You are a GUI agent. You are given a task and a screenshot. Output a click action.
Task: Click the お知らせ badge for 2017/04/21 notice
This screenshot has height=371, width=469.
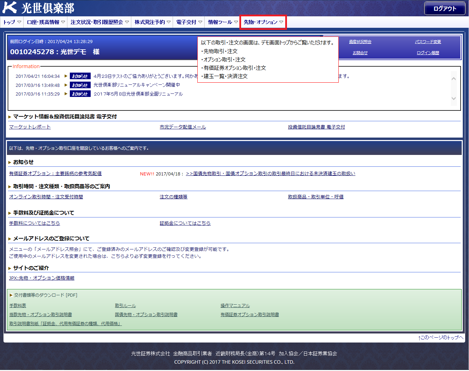[80, 76]
